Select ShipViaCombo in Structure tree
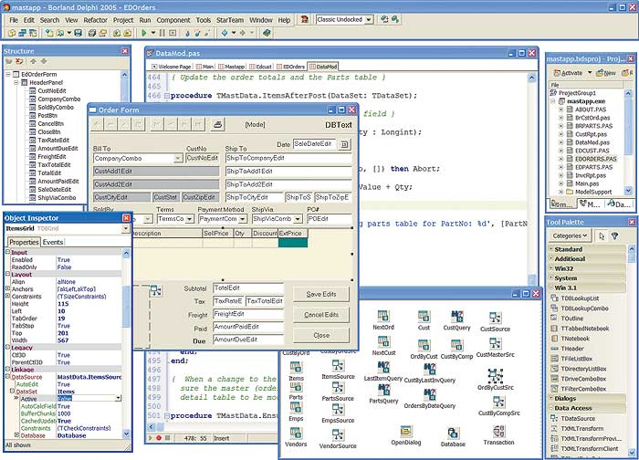 click(57, 198)
